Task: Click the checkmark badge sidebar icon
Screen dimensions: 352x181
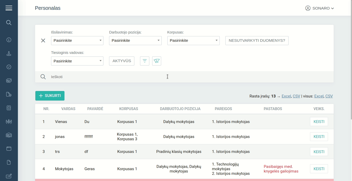Action: coord(9,67)
